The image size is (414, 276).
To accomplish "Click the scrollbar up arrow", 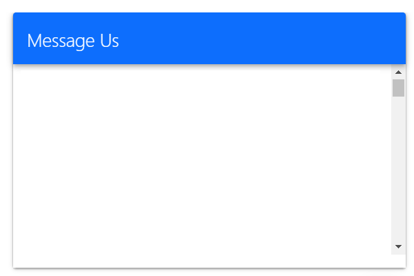I will tap(398, 72).
